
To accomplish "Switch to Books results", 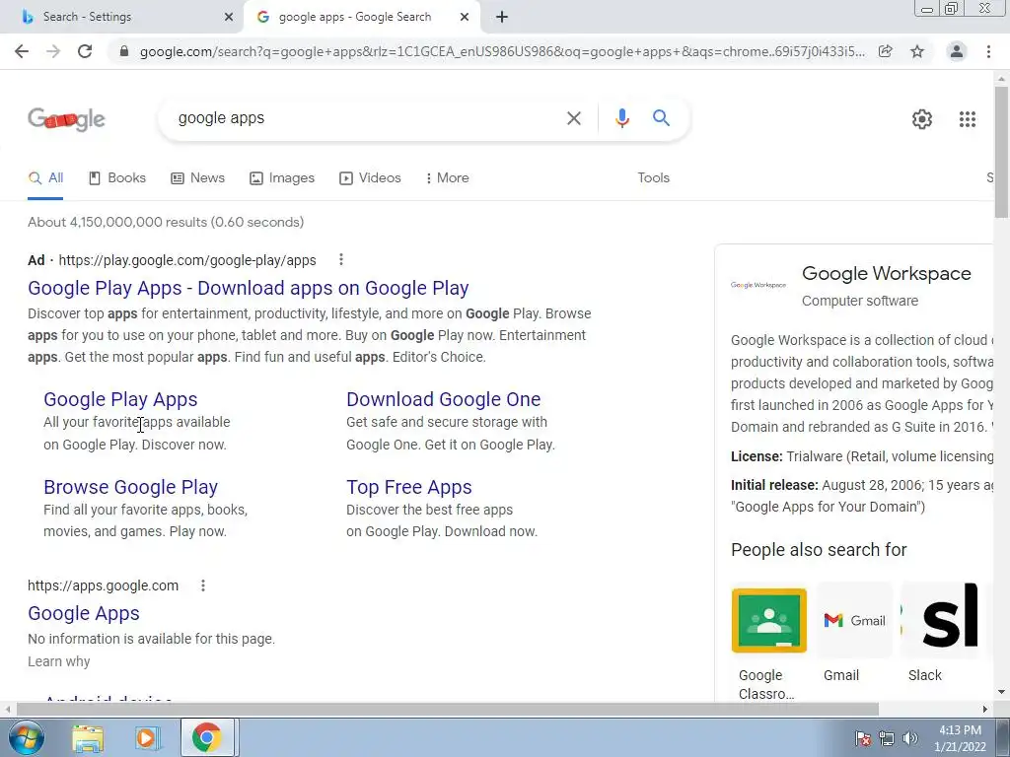I will click(x=117, y=178).
